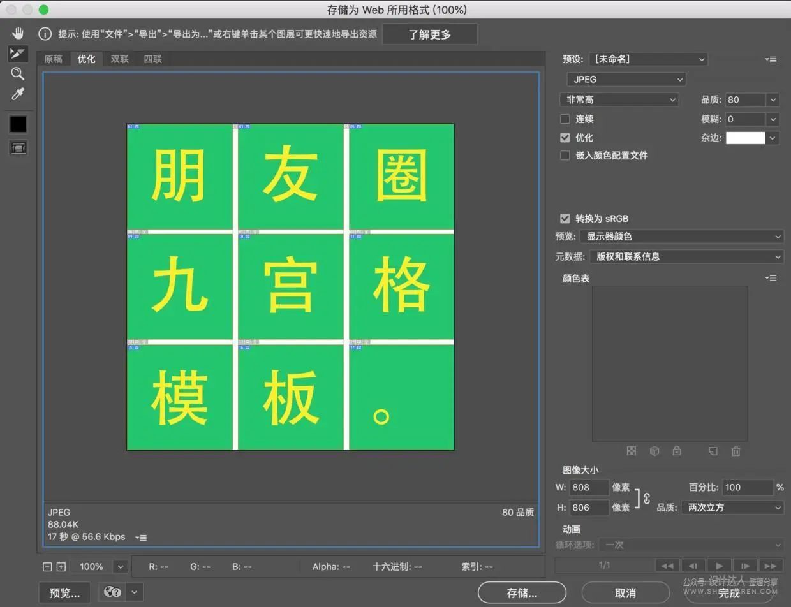Select the Slice Select tool
The height and width of the screenshot is (607, 791).
18,54
